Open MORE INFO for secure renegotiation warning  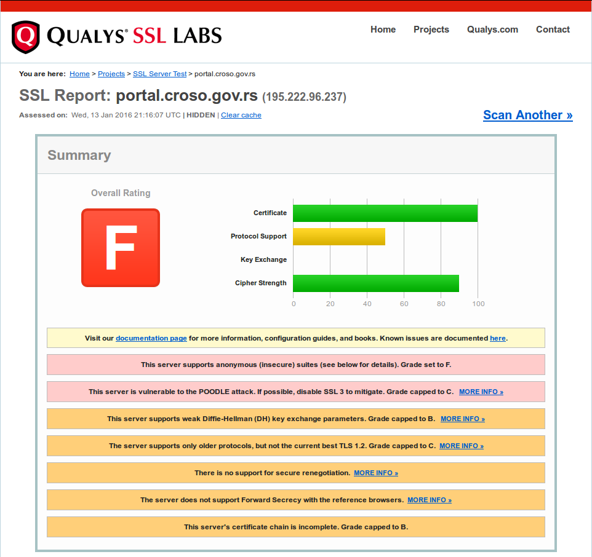coord(375,473)
